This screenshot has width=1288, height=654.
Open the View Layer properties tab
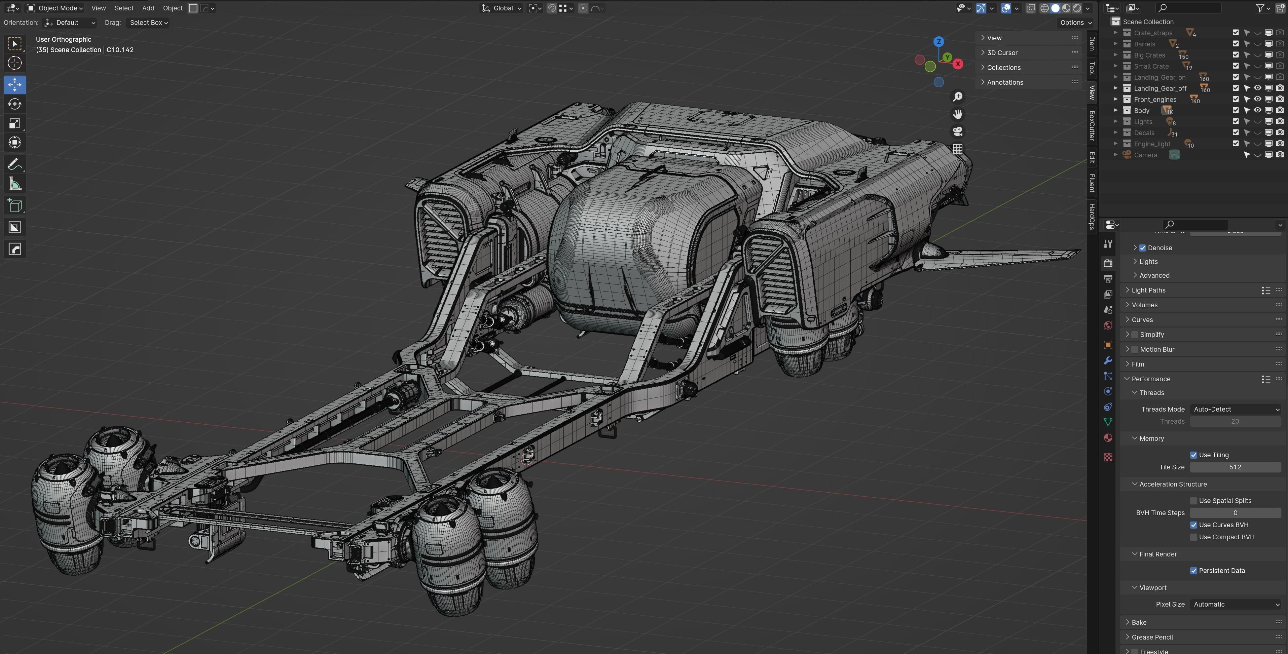pyautogui.click(x=1108, y=294)
